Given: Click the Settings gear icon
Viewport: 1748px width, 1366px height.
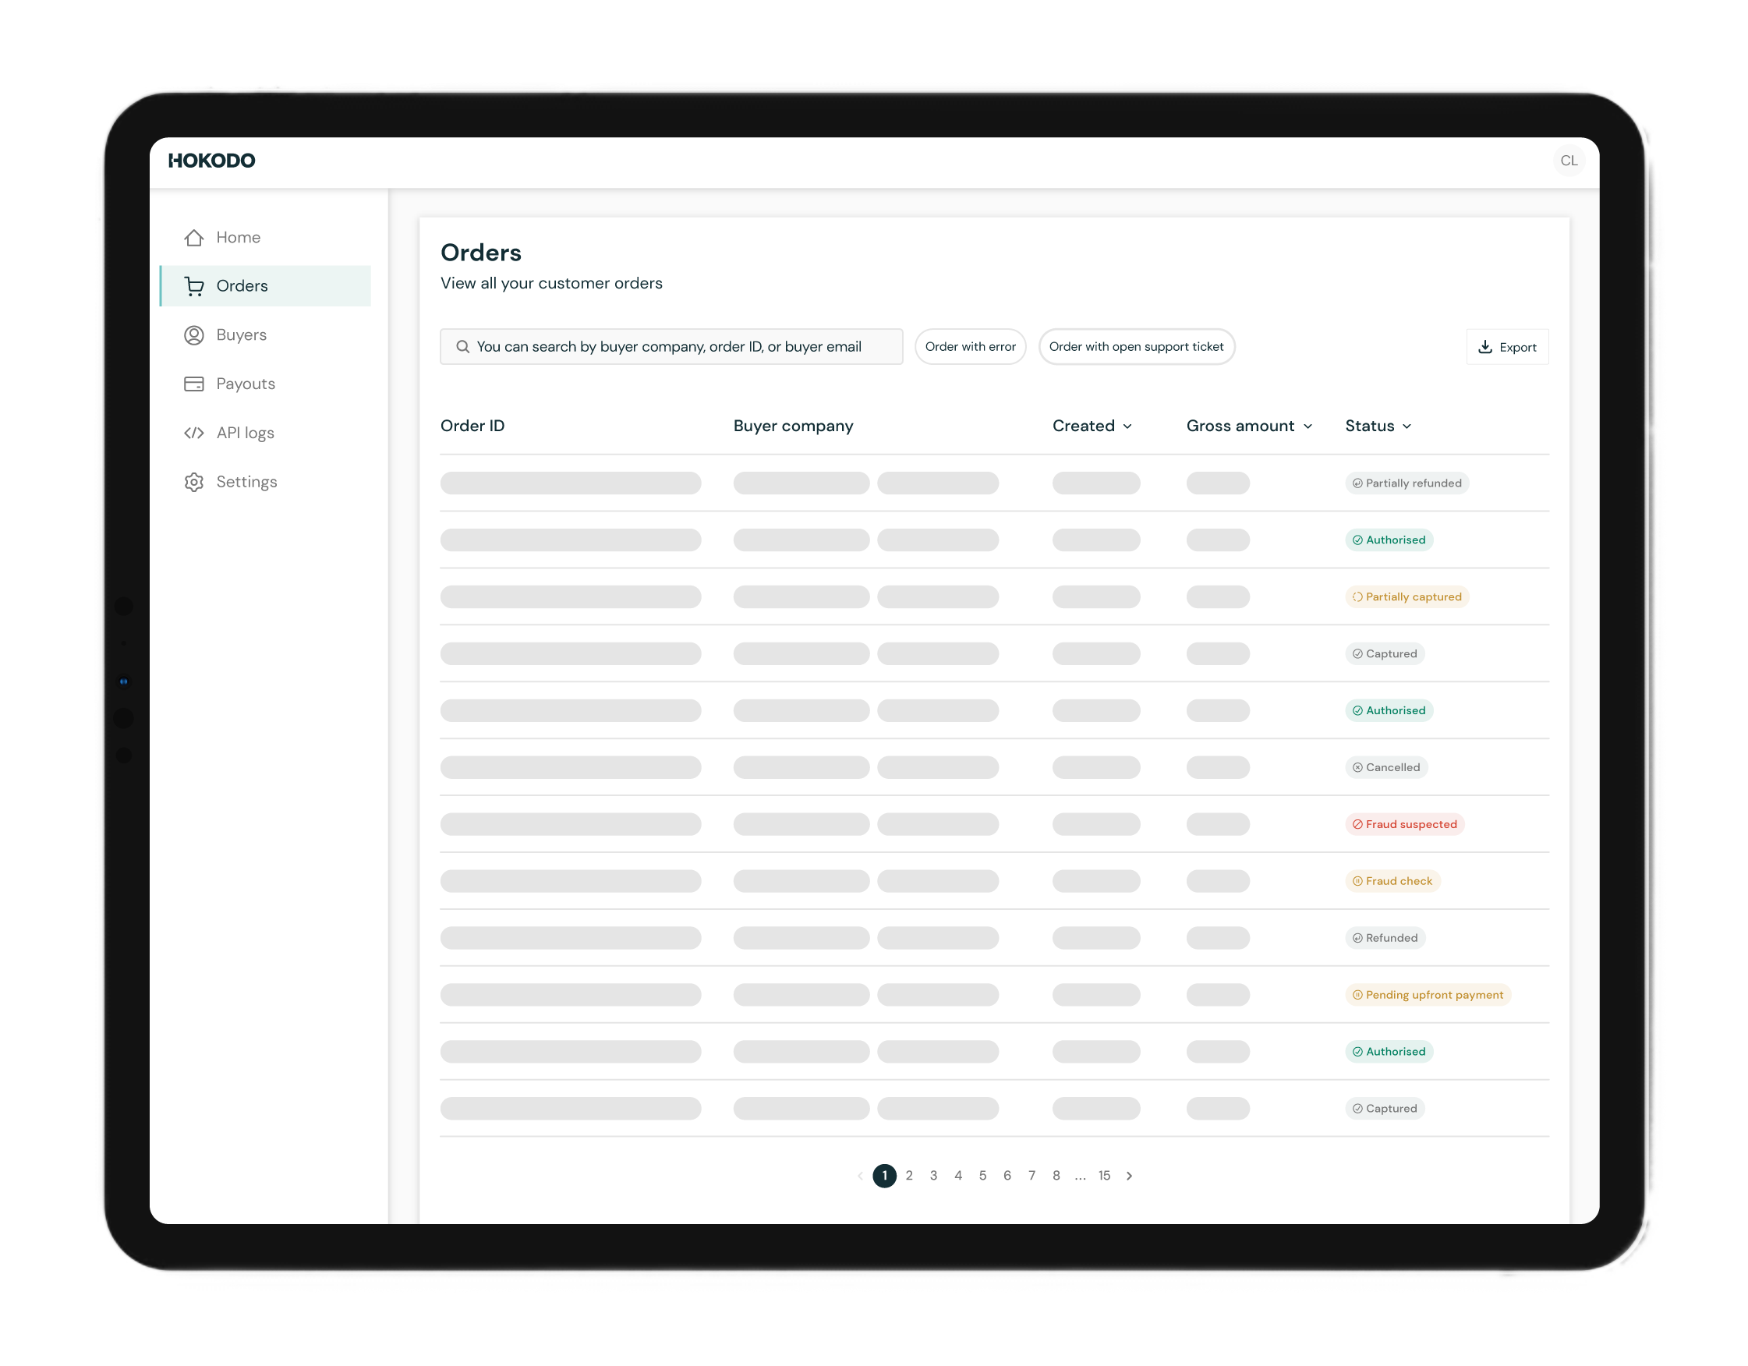Looking at the screenshot, I should pos(193,482).
